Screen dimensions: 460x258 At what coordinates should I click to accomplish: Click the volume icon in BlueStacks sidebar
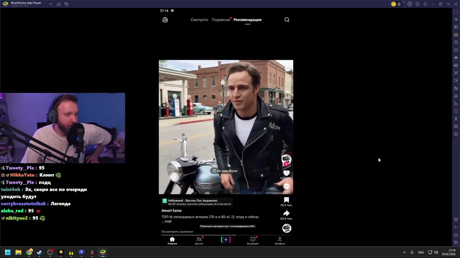click(x=456, y=19)
